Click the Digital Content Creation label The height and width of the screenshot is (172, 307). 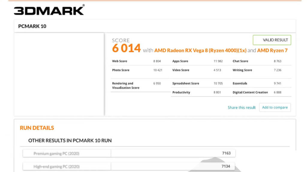point(250,92)
